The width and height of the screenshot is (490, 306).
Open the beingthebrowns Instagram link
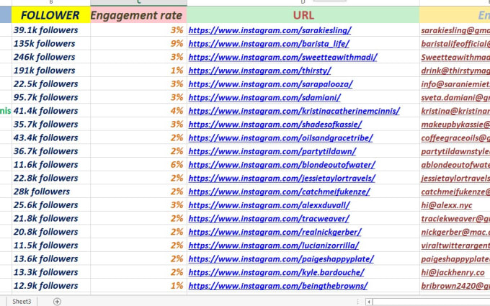278,285
